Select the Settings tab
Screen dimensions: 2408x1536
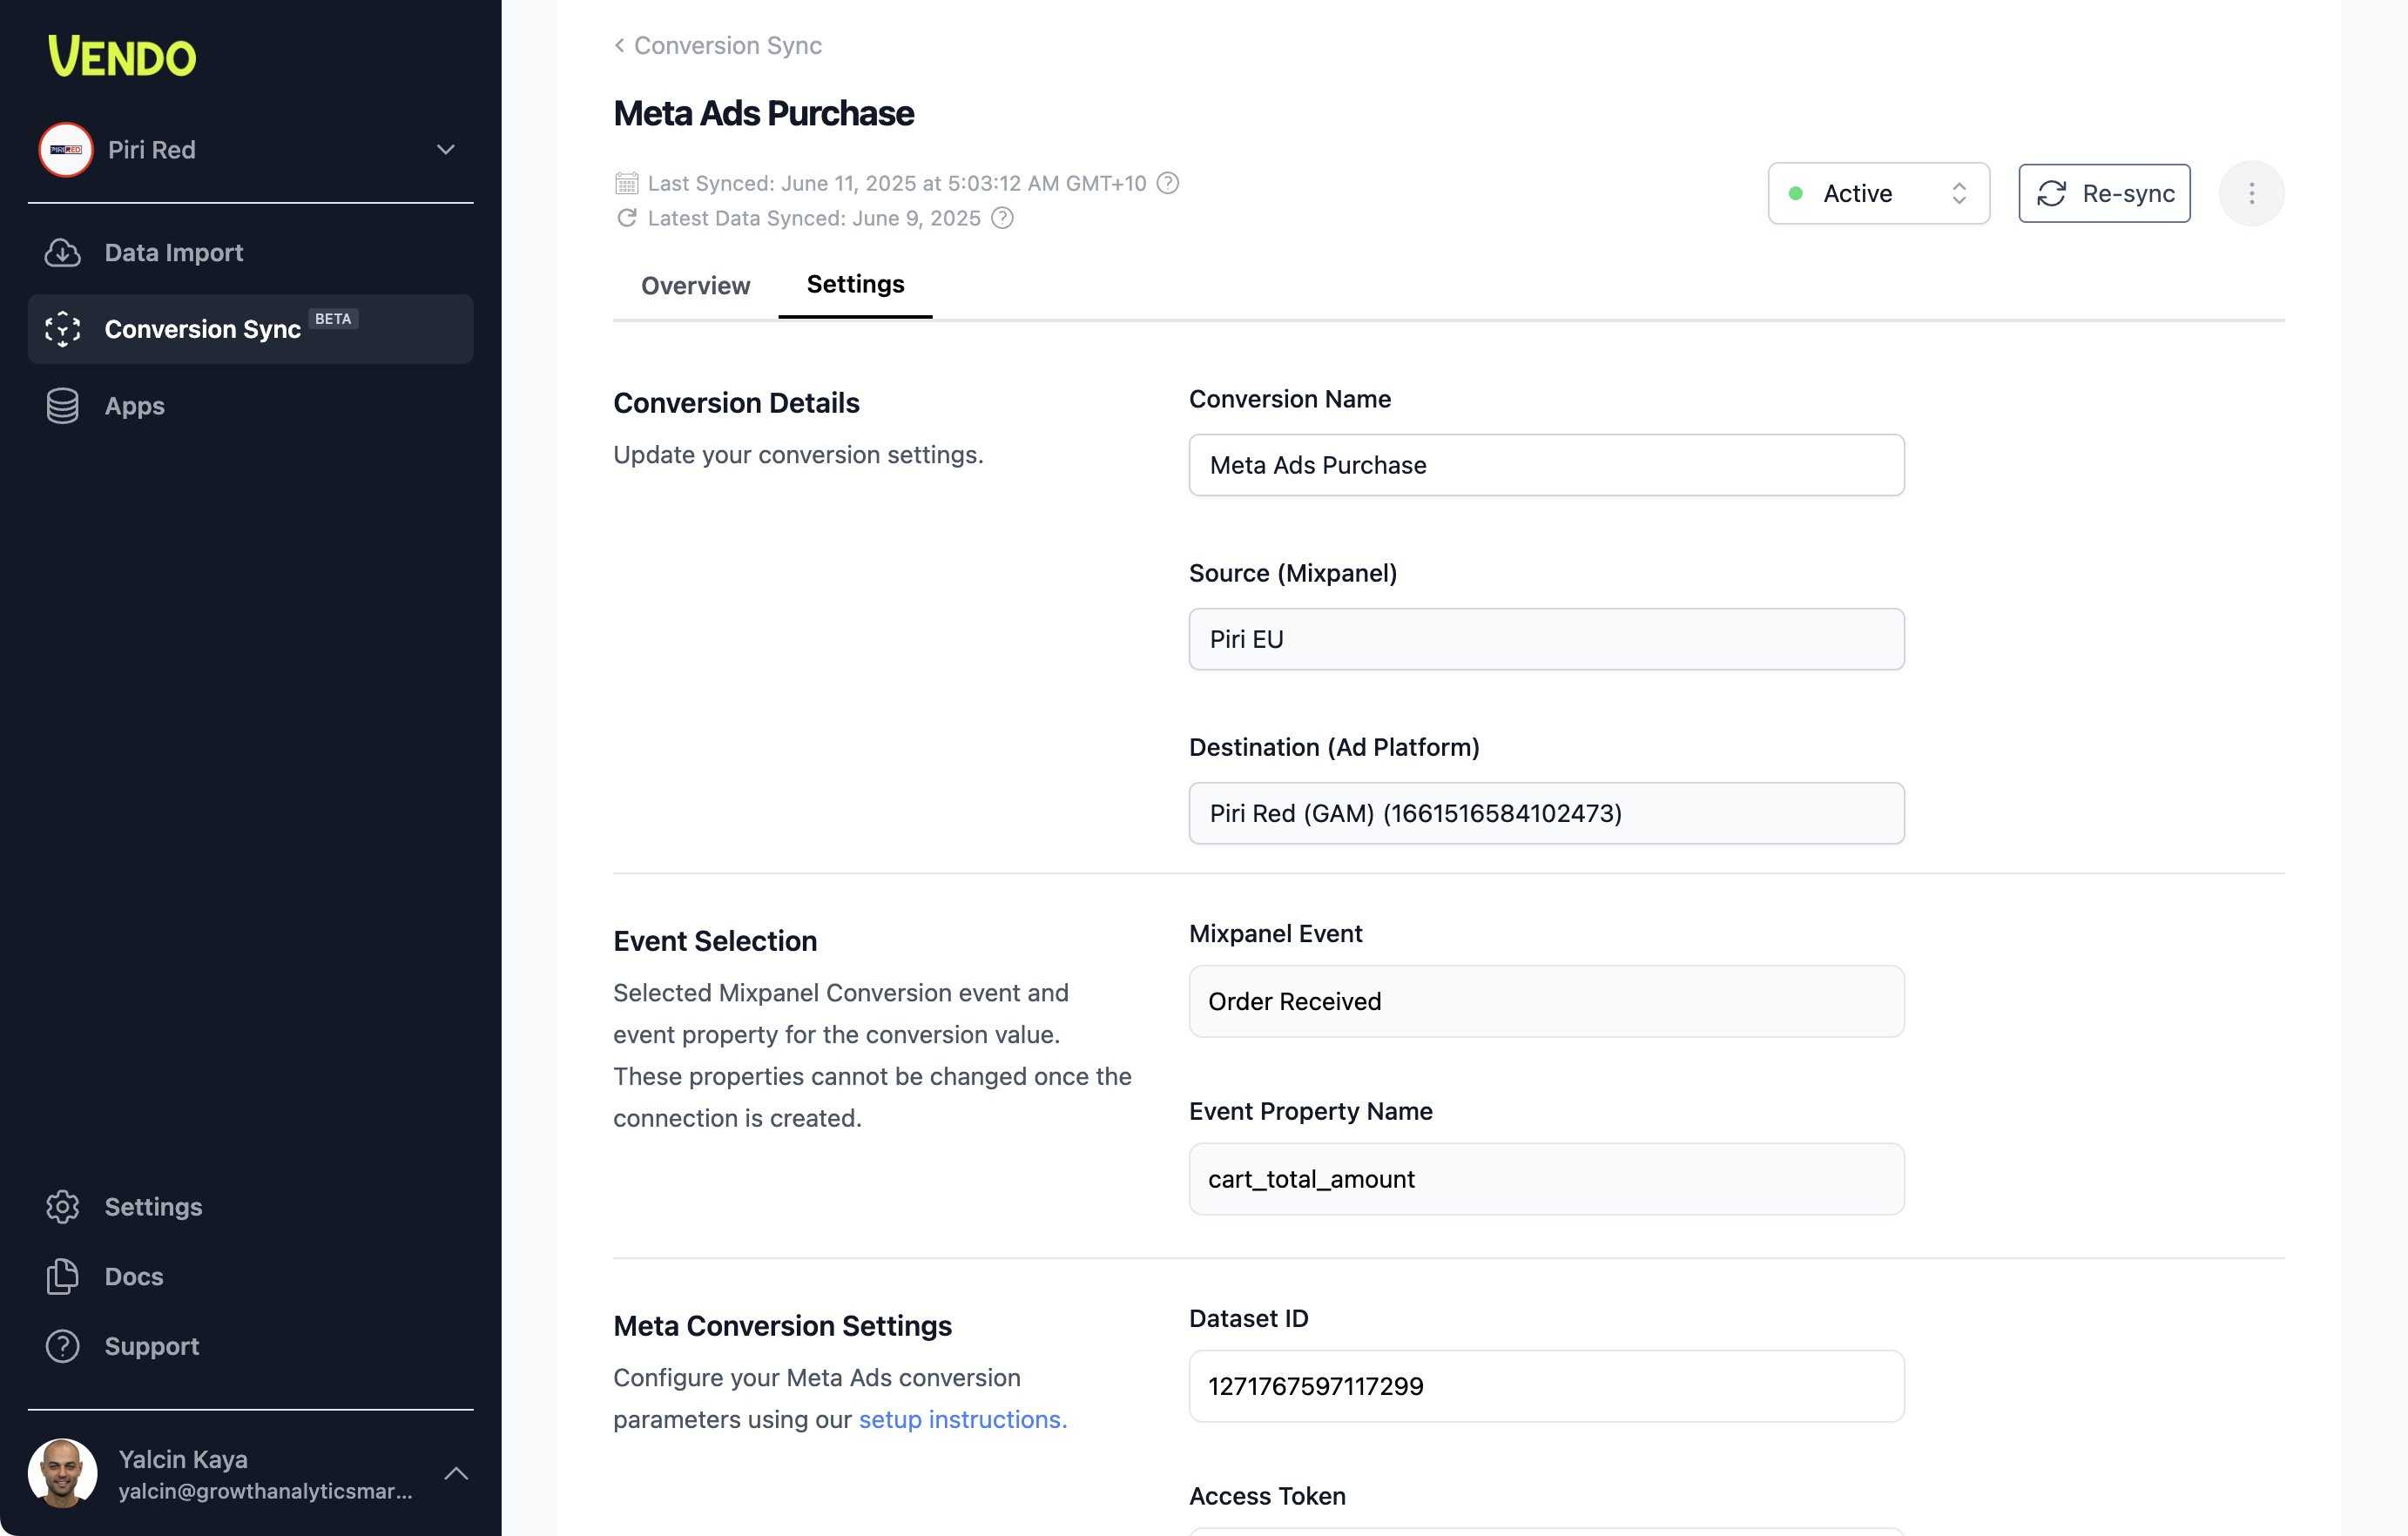[x=855, y=285]
